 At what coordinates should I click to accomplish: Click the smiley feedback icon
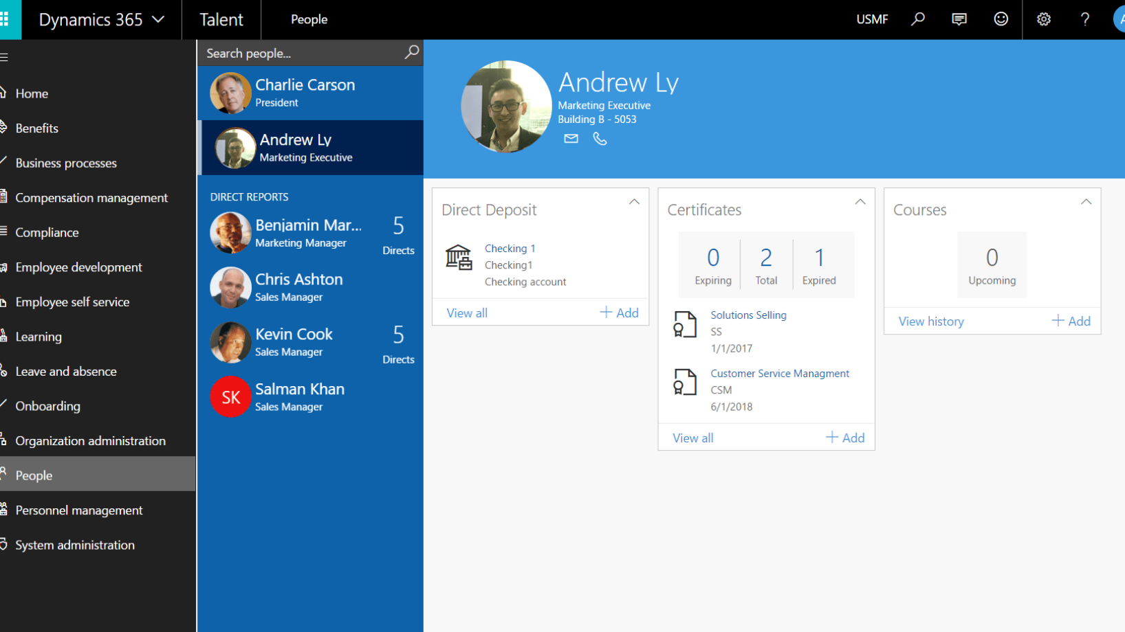point(1001,19)
